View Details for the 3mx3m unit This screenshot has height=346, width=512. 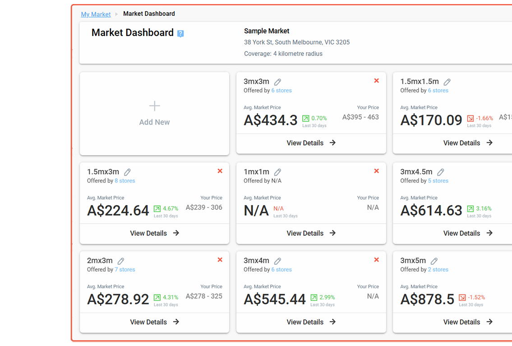(x=311, y=143)
